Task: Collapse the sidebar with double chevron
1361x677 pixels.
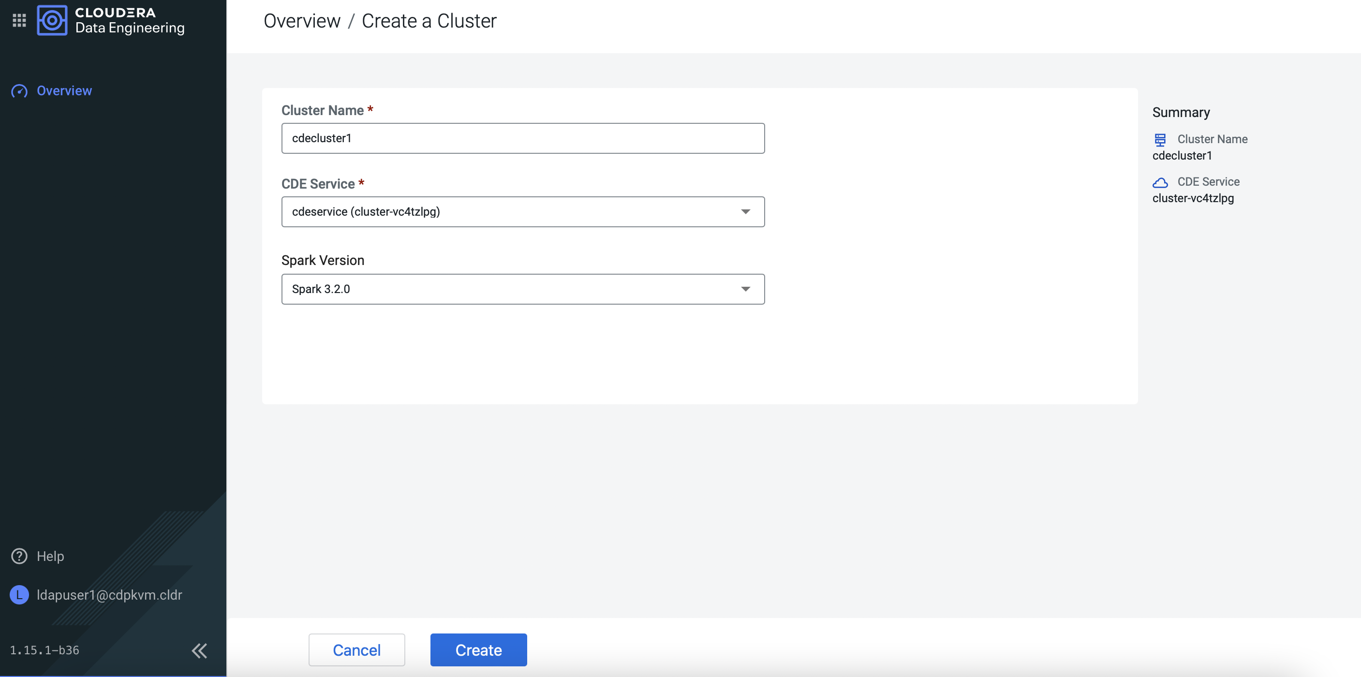Action: coord(199,650)
